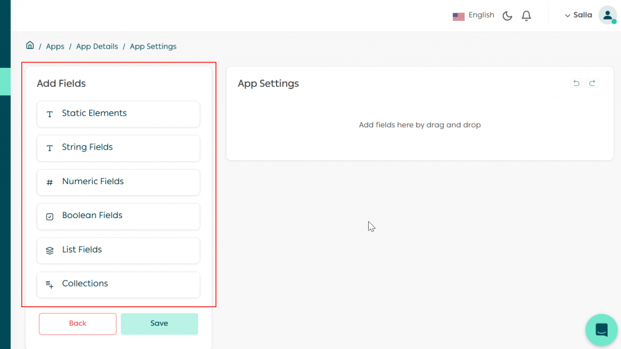The width and height of the screenshot is (621, 349).
Task: Open the support chat widget
Action: tap(601, 330)
